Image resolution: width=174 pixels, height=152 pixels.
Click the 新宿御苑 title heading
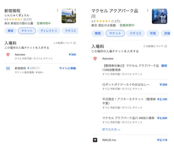point(12,11)
